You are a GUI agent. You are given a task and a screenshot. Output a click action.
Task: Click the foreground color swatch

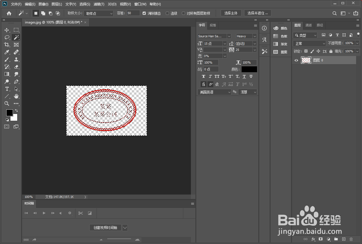9,113
